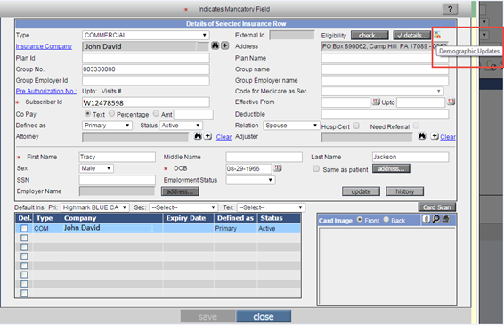Click the Middle Name field

pyautogui.click(x=264, y=157)
